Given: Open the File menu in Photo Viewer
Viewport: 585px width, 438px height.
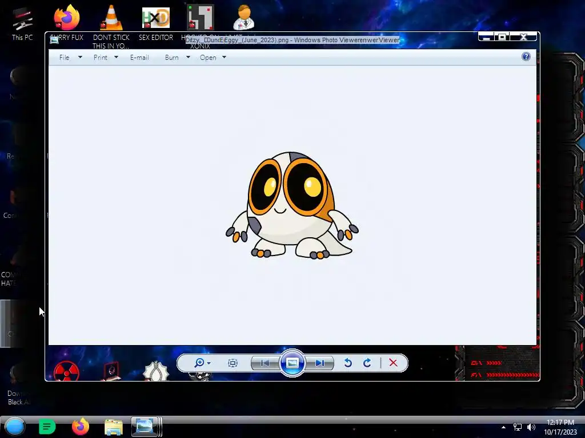Looking at the screenshot, I should click(64, 58).
